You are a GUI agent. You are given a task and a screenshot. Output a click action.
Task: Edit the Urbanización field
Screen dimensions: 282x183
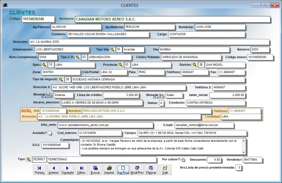point(62,50)
